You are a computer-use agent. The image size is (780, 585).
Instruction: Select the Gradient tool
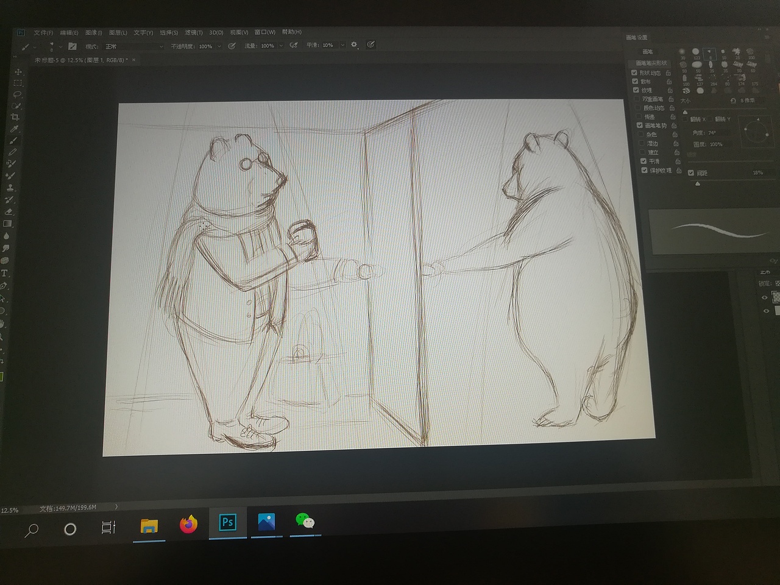pyautogui.click(x=8, y=224)
